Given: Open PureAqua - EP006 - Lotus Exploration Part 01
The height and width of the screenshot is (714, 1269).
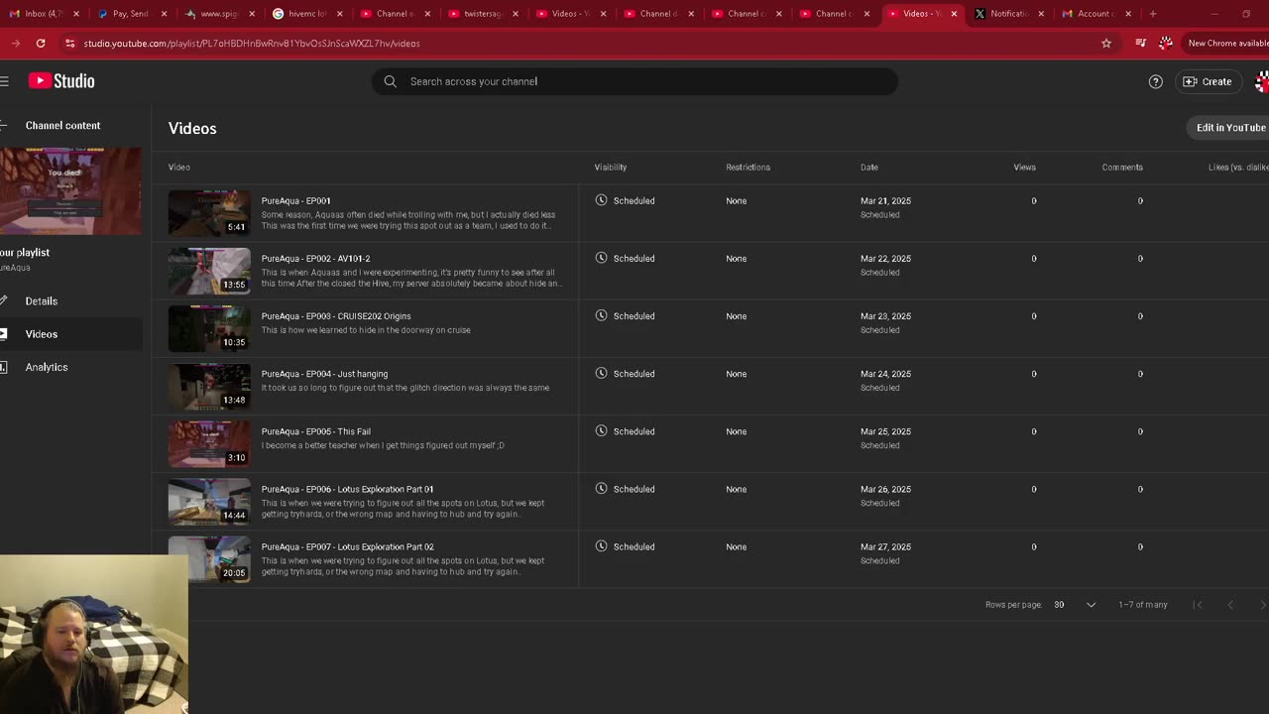Looking at the screenshot, I should click(347, 489).
